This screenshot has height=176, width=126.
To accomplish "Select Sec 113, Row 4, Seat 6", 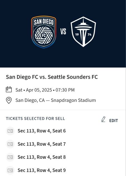I will (42, 131).
